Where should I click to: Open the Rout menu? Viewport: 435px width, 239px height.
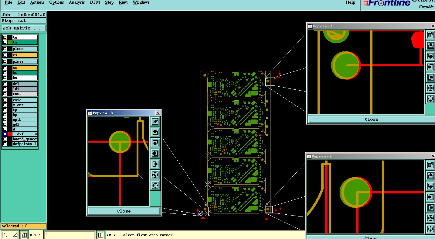click(x=123, y=2)
